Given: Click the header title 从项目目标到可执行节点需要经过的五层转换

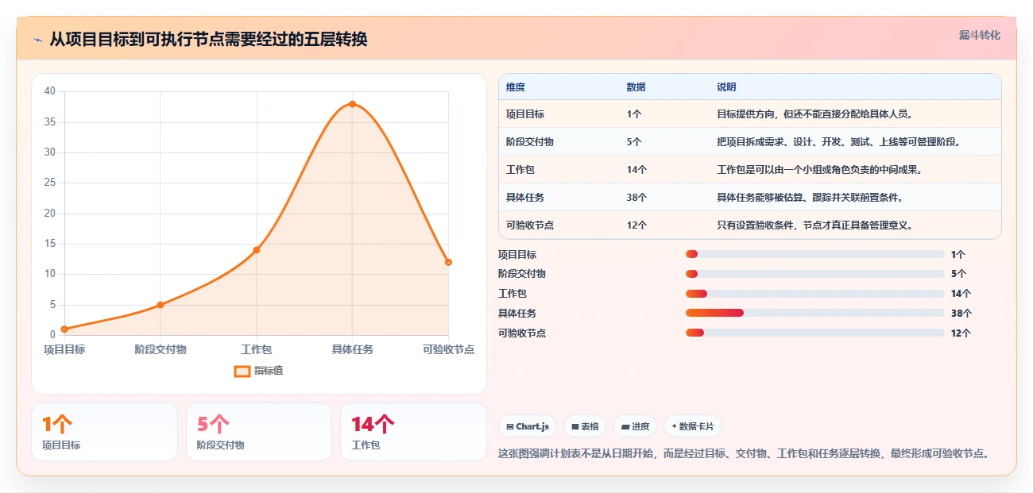Looking at the screenshot, I should (x=208, y=40).
